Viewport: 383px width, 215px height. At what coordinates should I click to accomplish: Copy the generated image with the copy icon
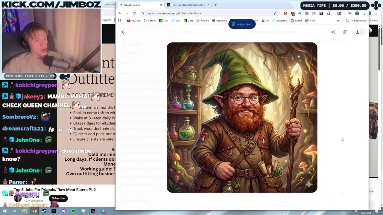click(345, 32)
